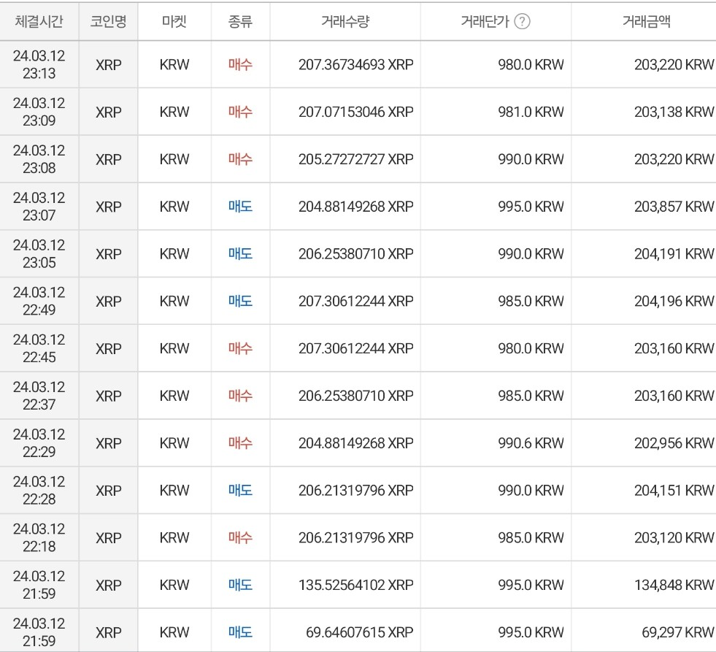Image resolution: width=716 pixels, height=652 pixels.
Task: Select the 매도 label in 22:49 row
Action: 240,301
